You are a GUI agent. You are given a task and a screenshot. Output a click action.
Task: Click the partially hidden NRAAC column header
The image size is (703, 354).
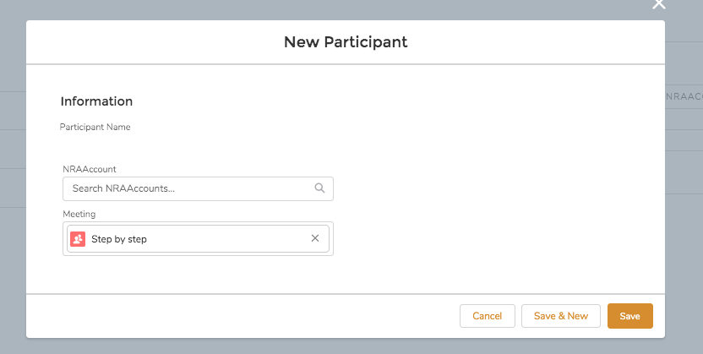[x=684, y=97]
